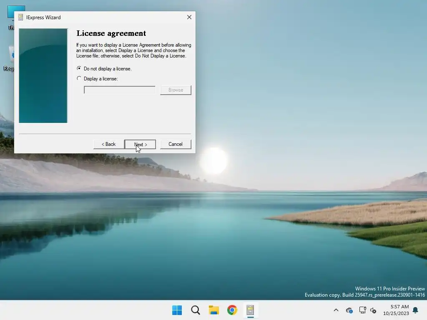Screen dimensions: 427x320
Task: Click the Recycle Bin desktop icon
Action: point(9,58)
